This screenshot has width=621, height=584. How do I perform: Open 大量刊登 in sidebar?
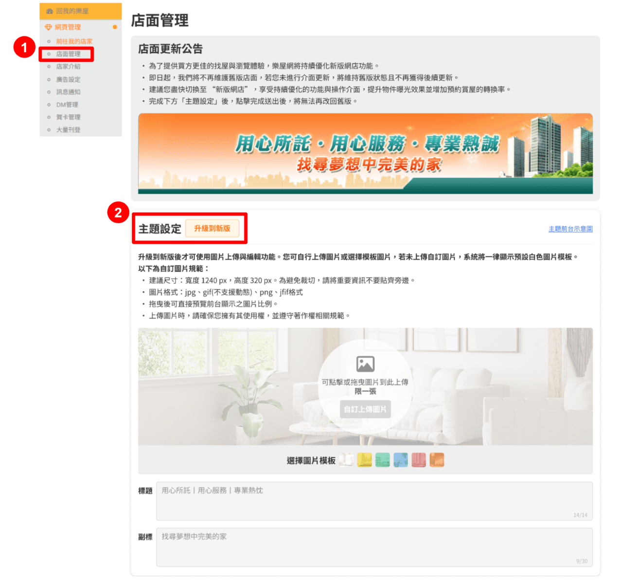[x=68, y=130]
